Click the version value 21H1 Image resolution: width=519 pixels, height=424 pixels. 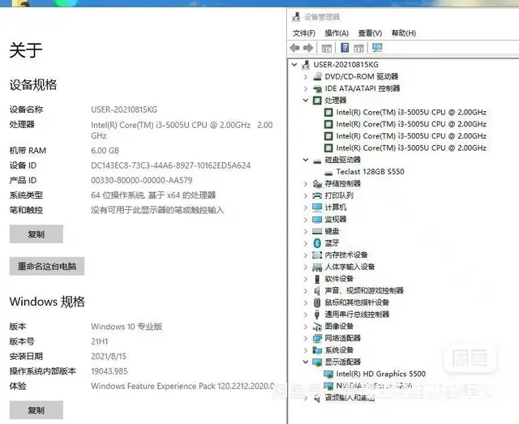coord(100,341)
